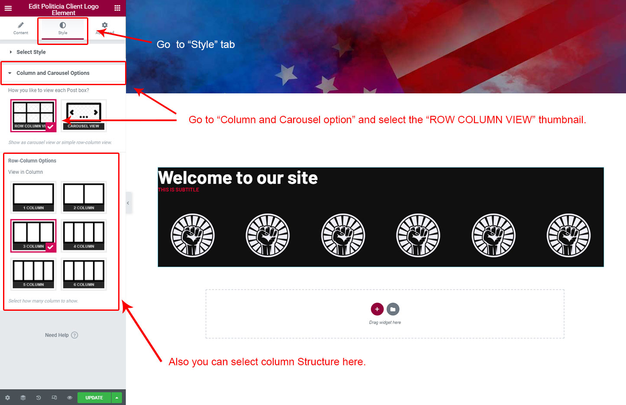Select the CAROUSEL VIEW option
Image resolution: width=626 pixels, height=405 pixels.
[84, 115]
